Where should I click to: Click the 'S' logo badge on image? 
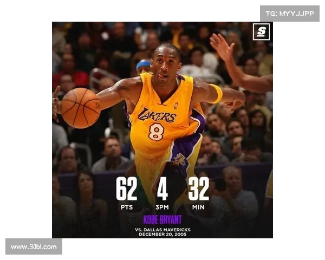261,32
